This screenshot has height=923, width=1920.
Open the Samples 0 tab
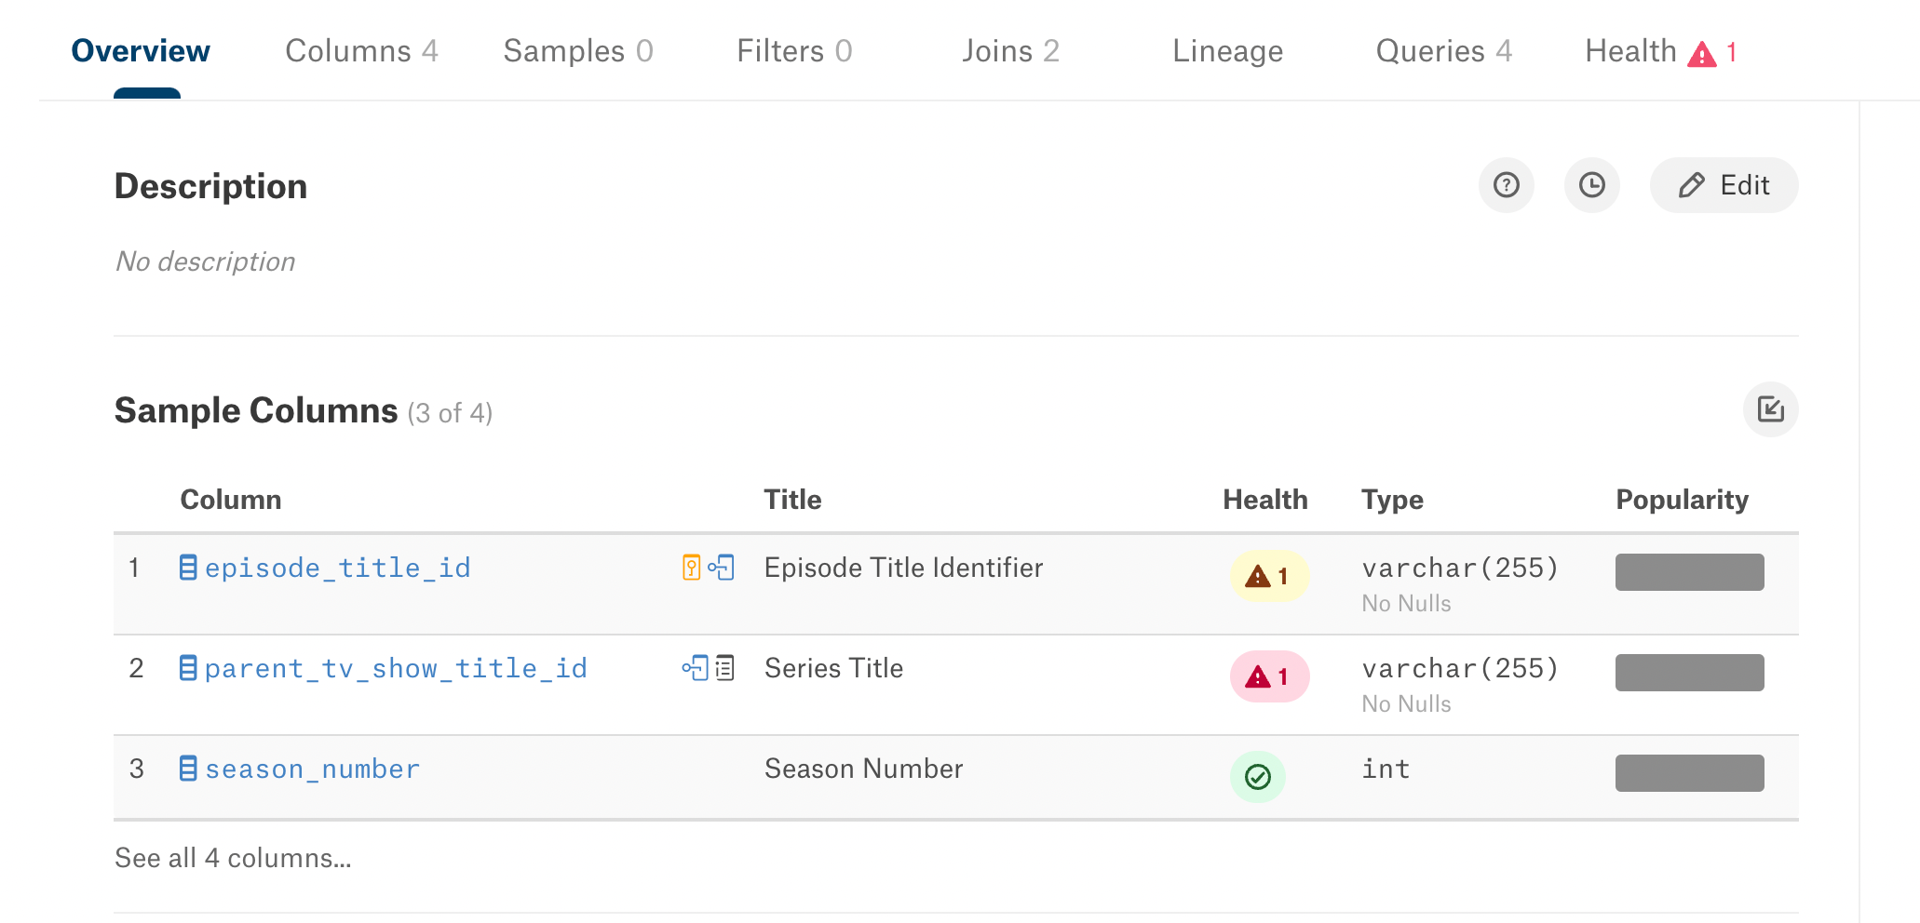point(578,51)
